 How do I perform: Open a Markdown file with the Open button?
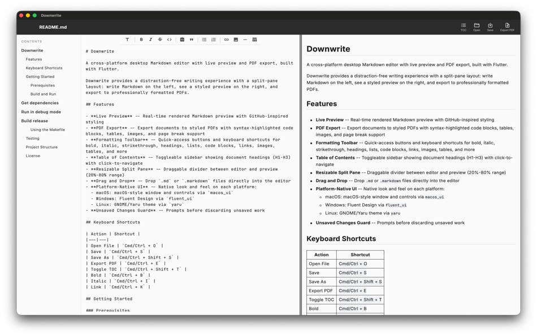(x=477, y=26)
